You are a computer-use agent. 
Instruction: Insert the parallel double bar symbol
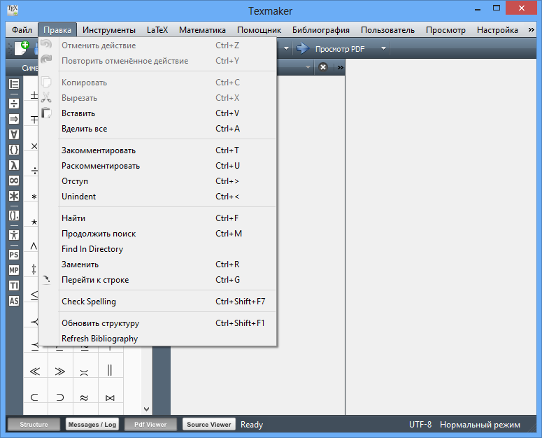pos(110,370)
